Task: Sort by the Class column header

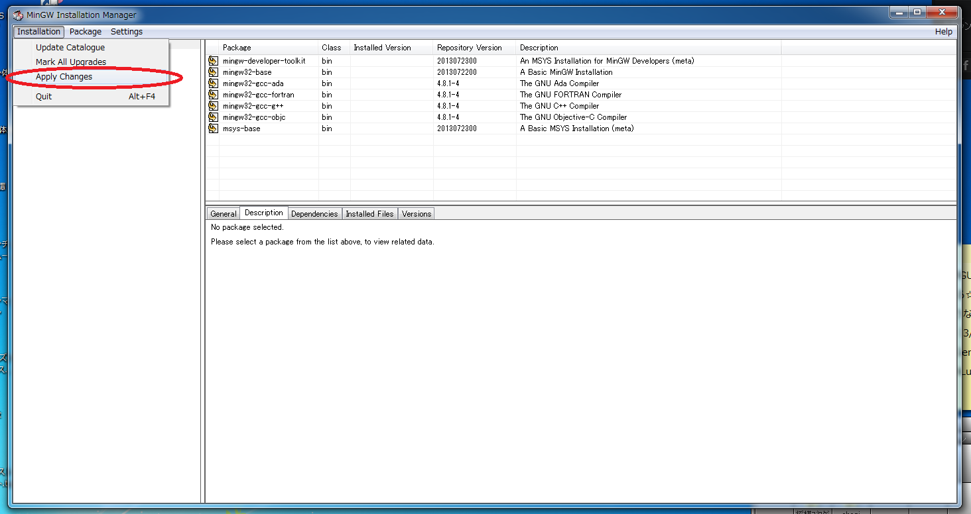Action: point(334,48)
